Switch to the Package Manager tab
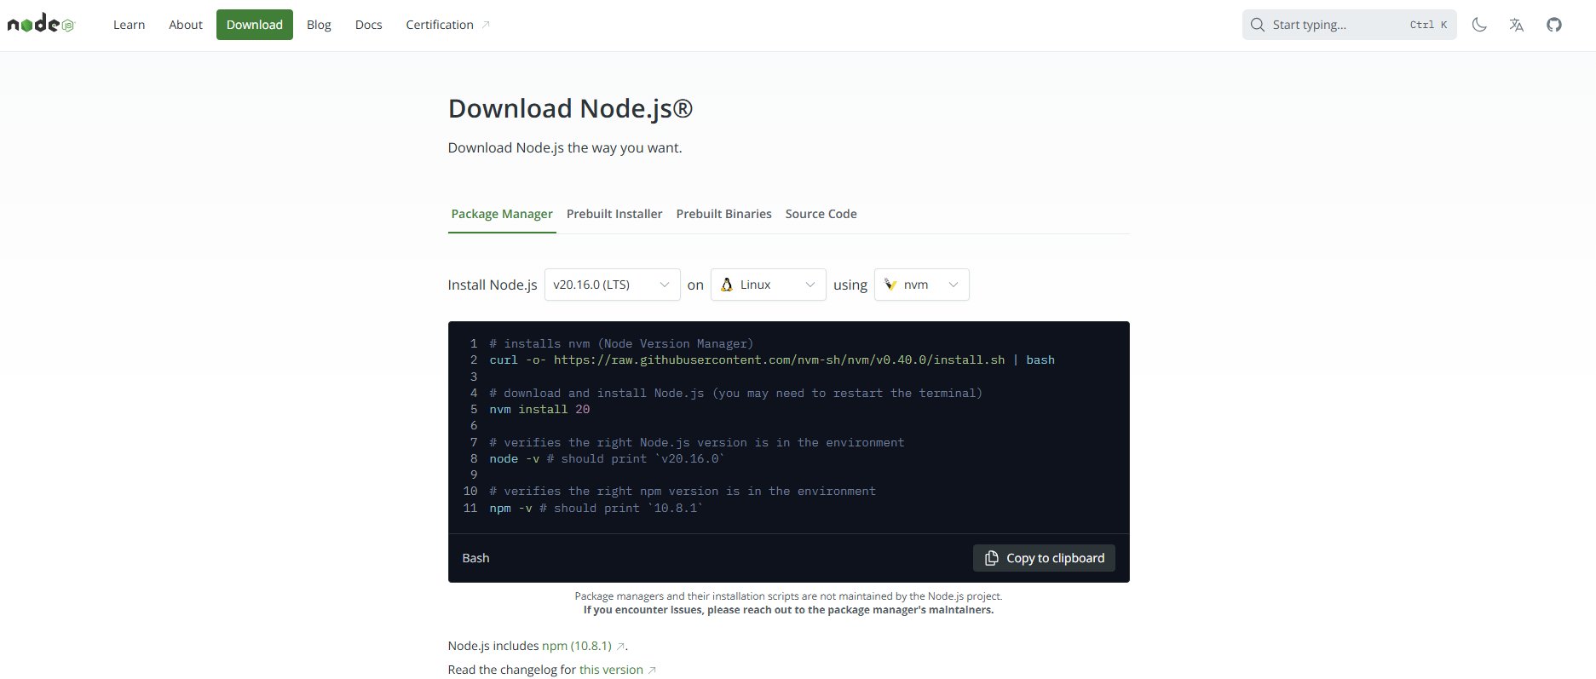 (x=502, y=214)
